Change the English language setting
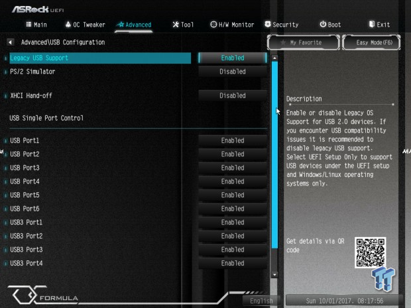 pyautogui.click(x=261, y=301)
